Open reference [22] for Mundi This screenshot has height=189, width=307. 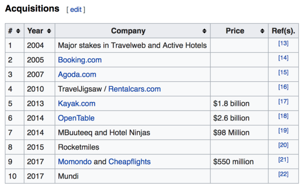click(x=283, y=174)
